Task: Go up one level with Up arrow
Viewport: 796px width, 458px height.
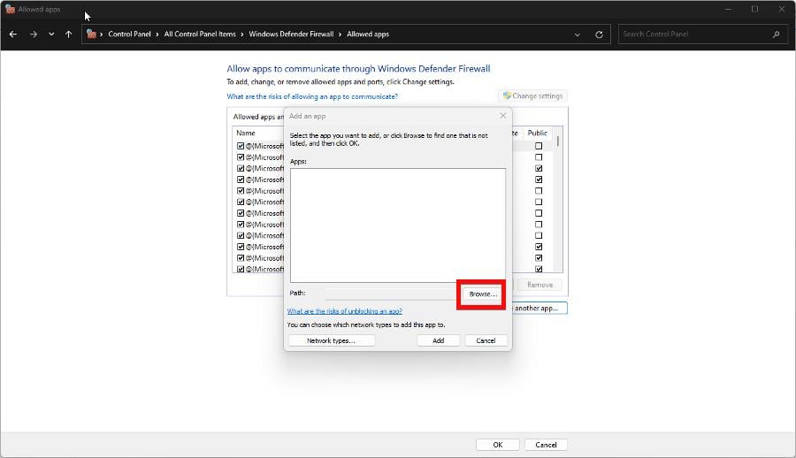Action: 68,34
